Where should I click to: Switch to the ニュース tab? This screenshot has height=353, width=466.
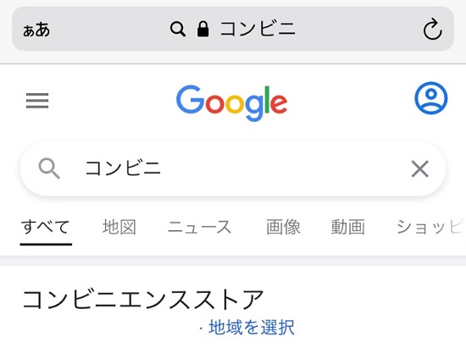click(199, 227)
